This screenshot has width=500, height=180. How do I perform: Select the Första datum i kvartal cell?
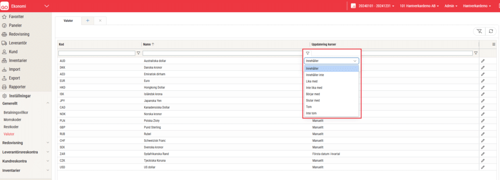[326, 153]
